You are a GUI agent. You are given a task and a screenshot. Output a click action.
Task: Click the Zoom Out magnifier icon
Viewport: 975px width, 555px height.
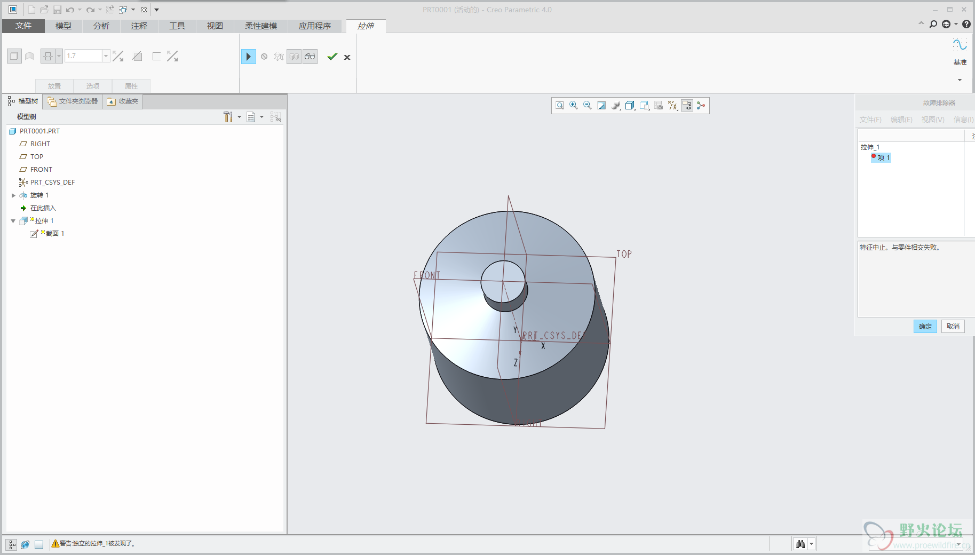click(588, 106)
